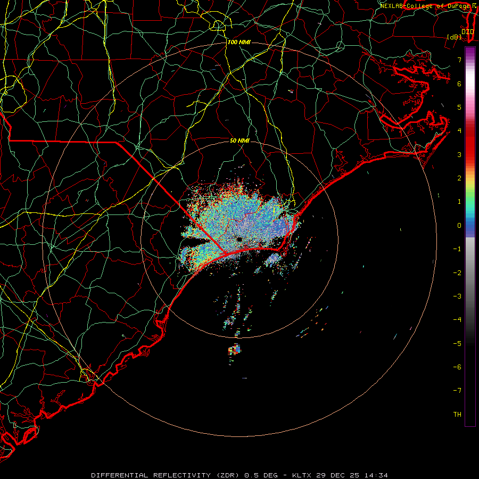Screen dimensions: 479x479
Task: Click the "[dB]" unit label
Action: [x=455, y=37]
